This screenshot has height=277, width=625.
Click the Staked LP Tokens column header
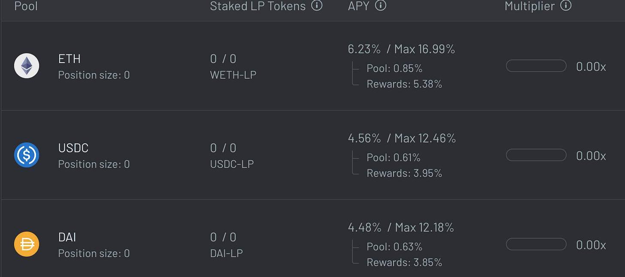(258, 6)
